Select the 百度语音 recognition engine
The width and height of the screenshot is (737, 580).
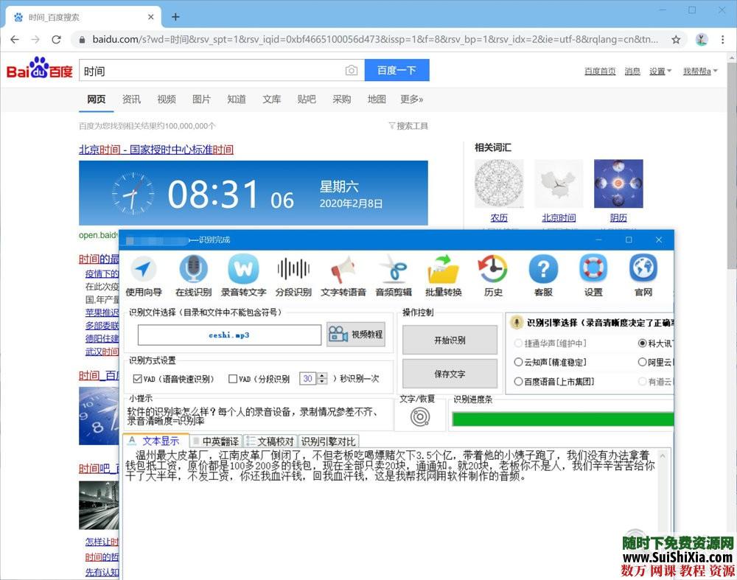pyautogui.click(x=520, y=382)
